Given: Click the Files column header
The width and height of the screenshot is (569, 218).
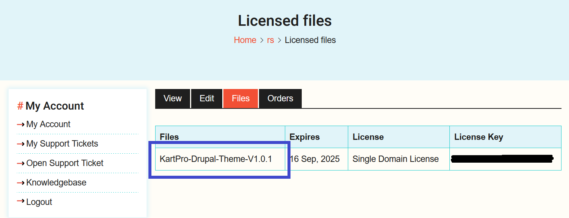Looking at the screenshot, I should (169, 137).
